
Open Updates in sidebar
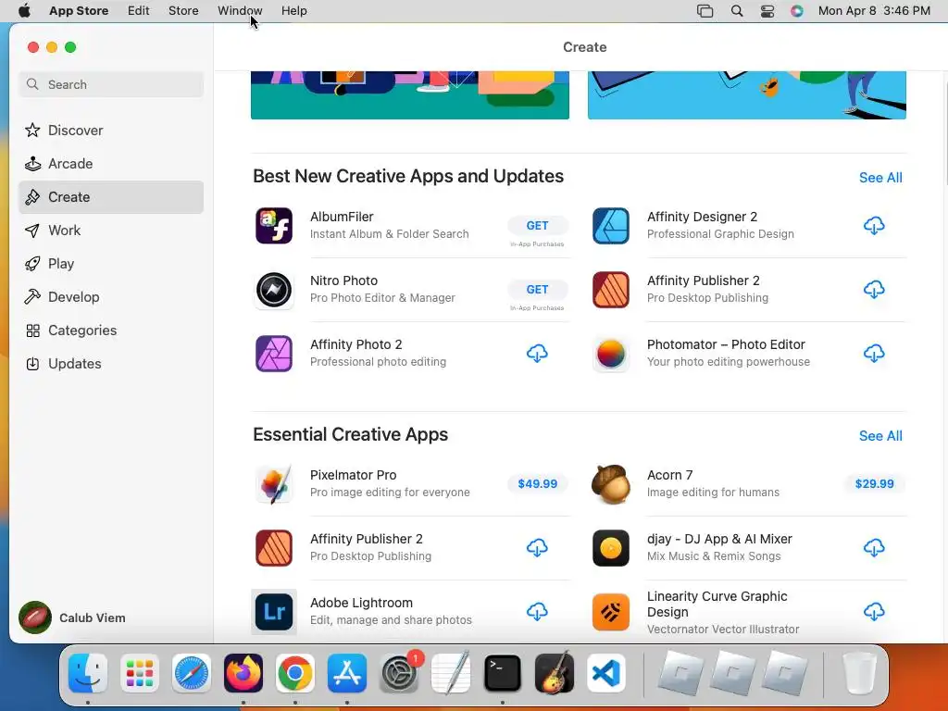(111, 363)
